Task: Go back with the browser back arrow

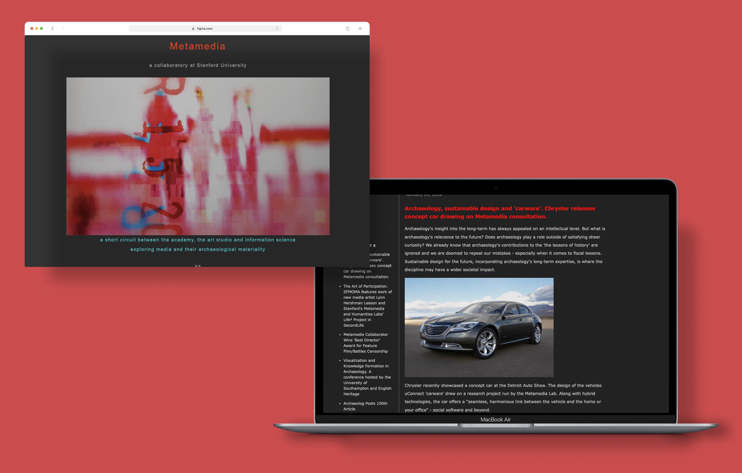Action: 53,28
